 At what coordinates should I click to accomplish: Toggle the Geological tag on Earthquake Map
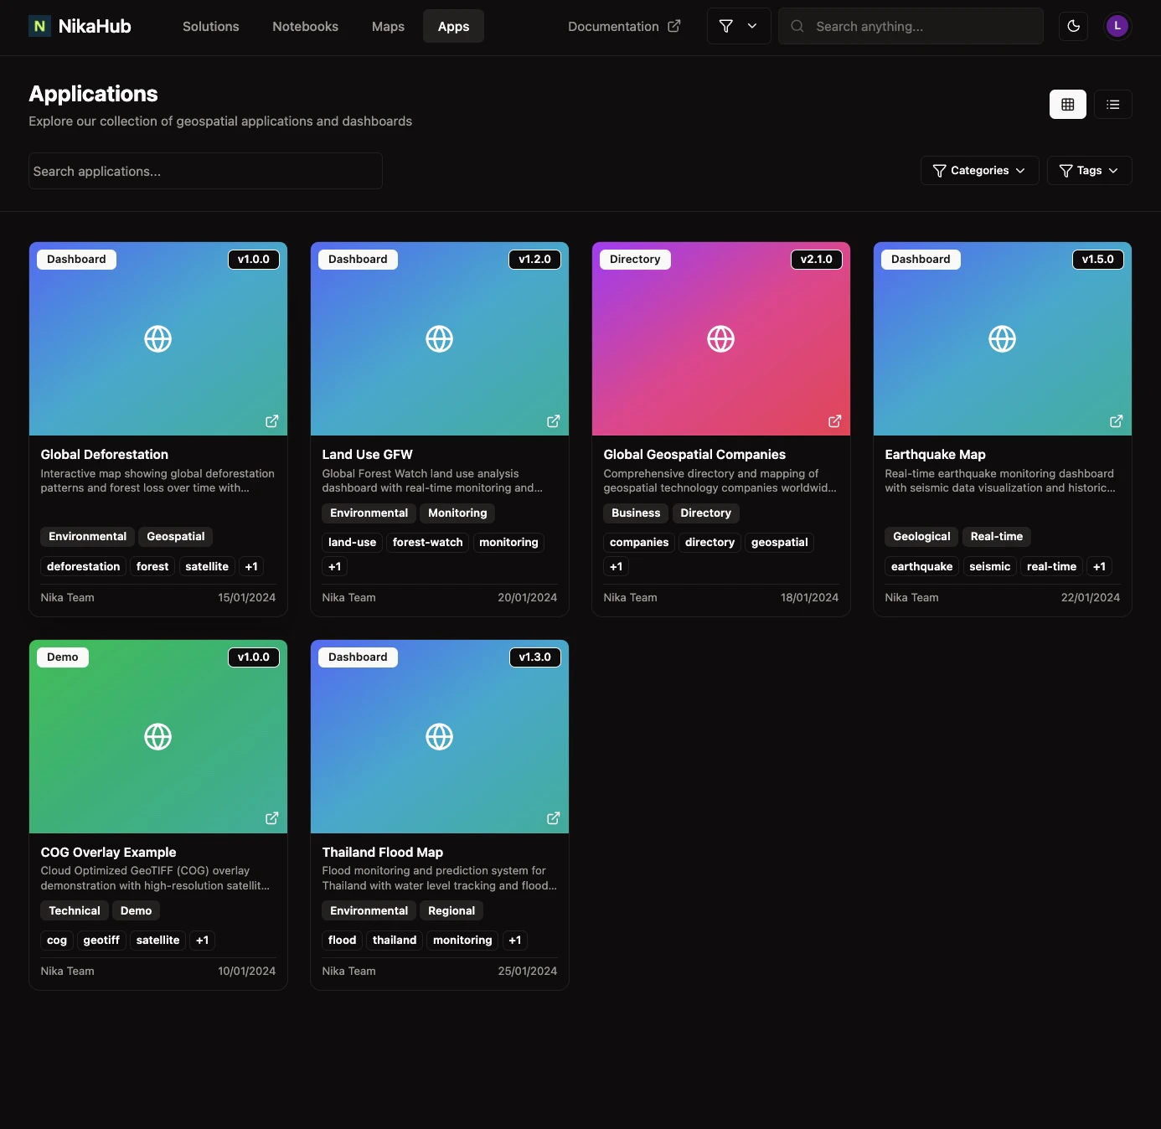(x=921, y=536)
